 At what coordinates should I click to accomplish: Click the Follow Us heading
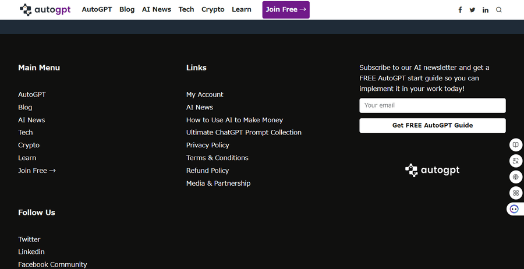pyautogui.click(x=37, y=213)
